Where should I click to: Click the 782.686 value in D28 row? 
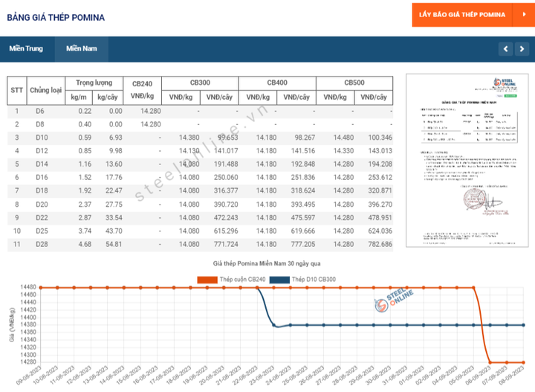(380, 245)
